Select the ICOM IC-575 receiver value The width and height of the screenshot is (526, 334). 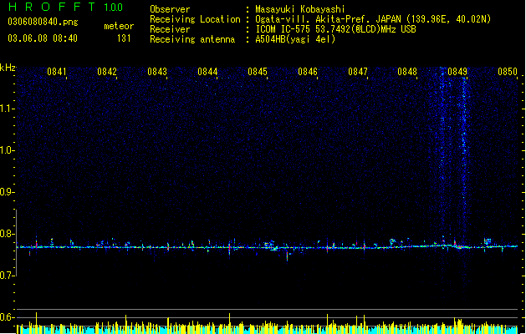336,29
